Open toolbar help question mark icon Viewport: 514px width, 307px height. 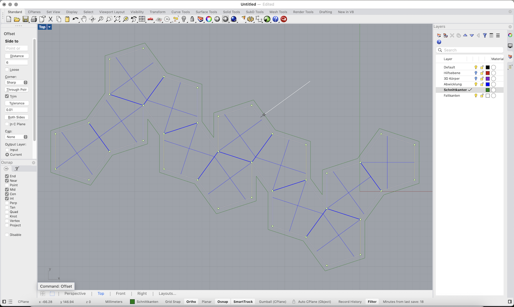276,19
